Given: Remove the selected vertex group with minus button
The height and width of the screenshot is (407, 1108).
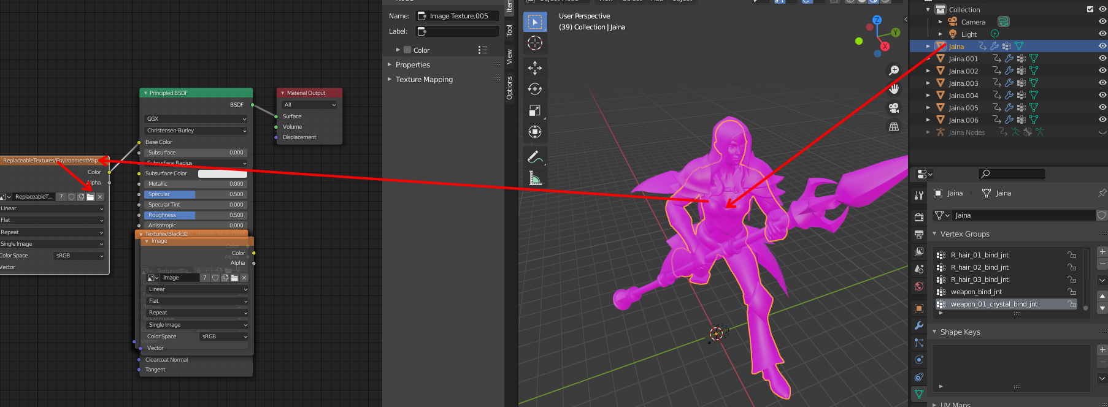Looking at the screenshot, I should (1102, 264).
